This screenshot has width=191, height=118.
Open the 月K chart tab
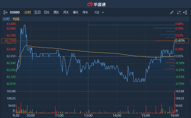tap(66, 12)
